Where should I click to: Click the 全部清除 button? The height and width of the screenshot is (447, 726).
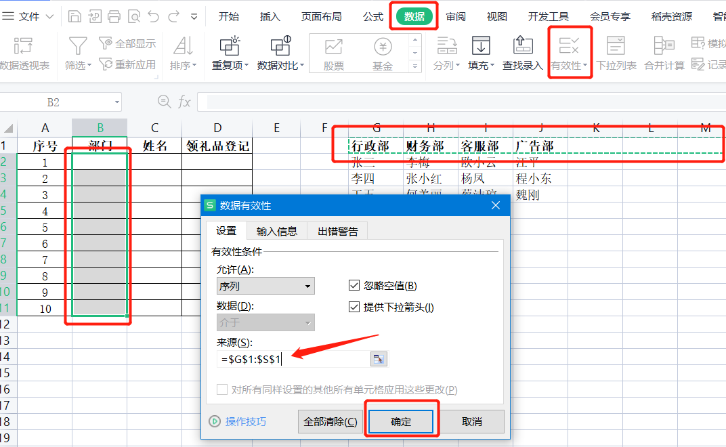[x=330, y=421]
